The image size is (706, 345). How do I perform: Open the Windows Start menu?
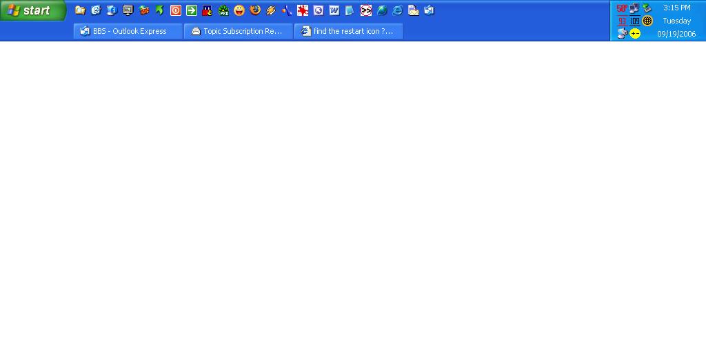33,10
